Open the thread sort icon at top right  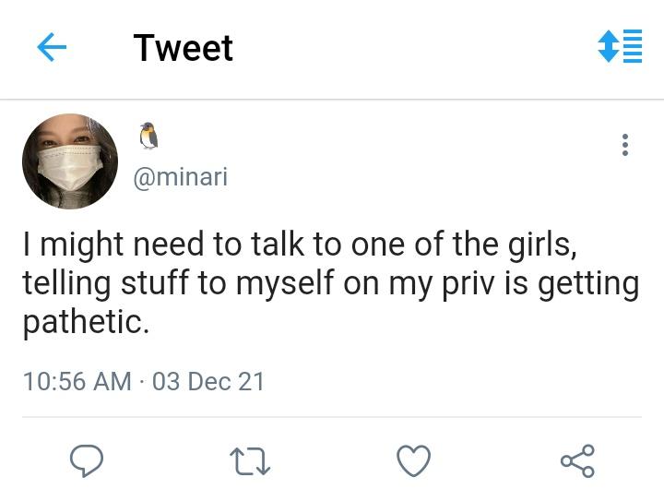click(x=620, y=46)
